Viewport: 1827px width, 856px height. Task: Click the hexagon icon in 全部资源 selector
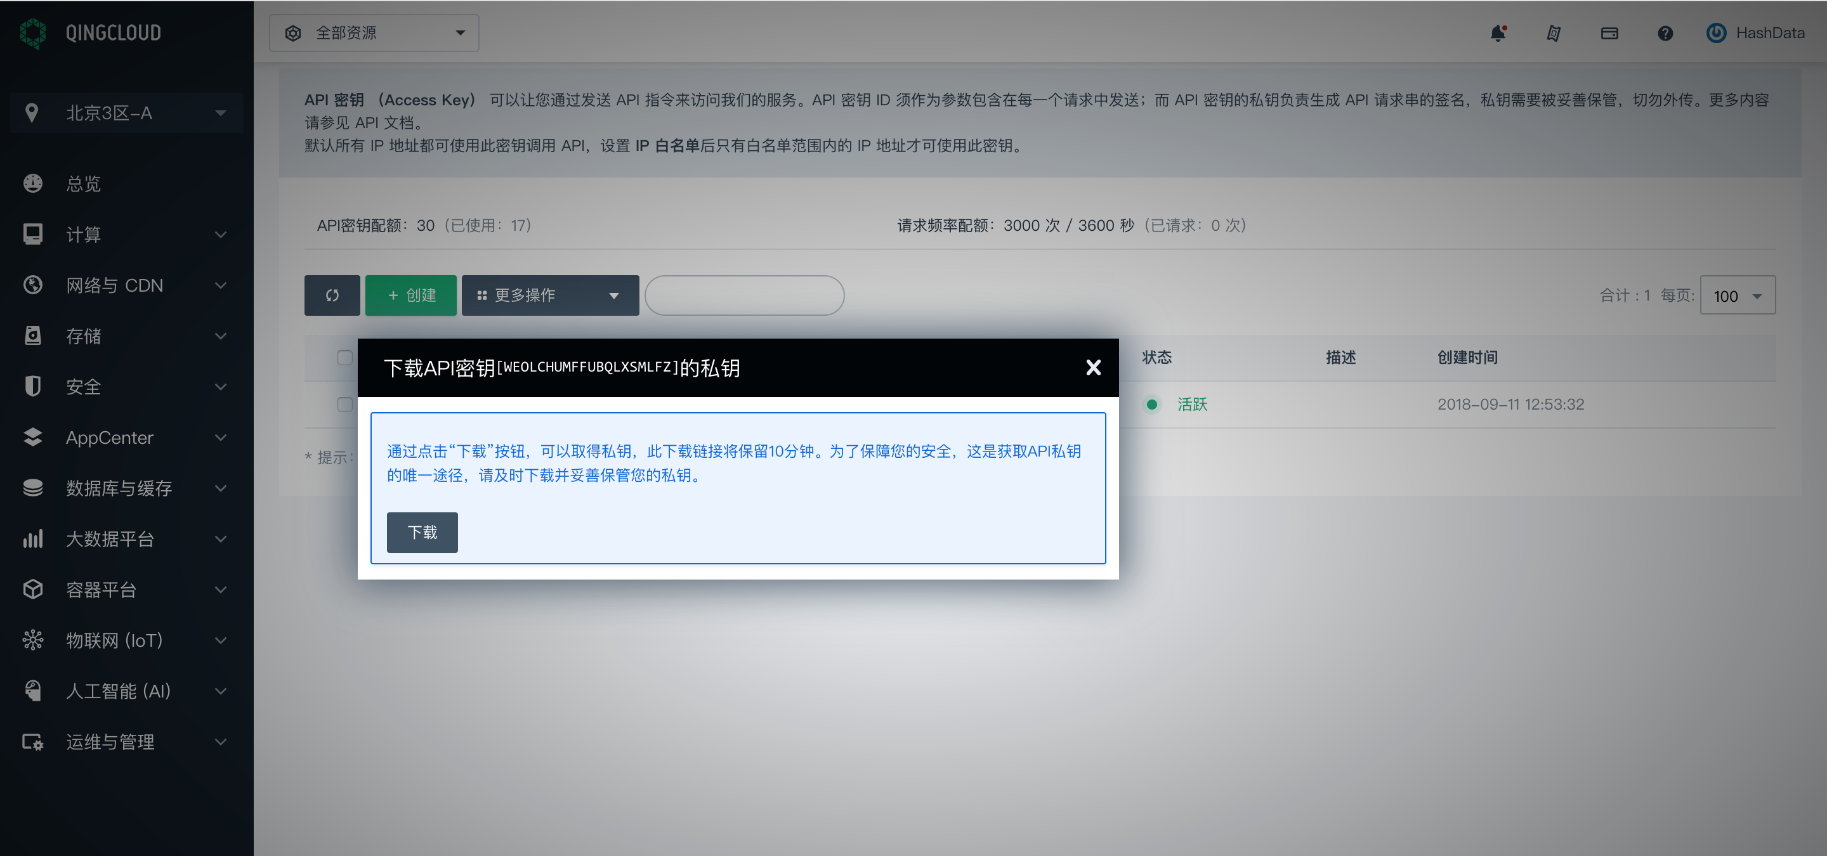pyautogui.click(x=293, y=34)
